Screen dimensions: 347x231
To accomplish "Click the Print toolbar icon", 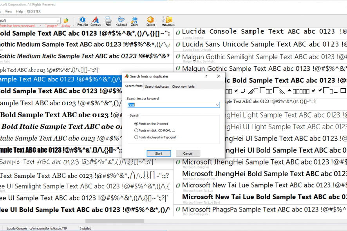I will point(108,22).
